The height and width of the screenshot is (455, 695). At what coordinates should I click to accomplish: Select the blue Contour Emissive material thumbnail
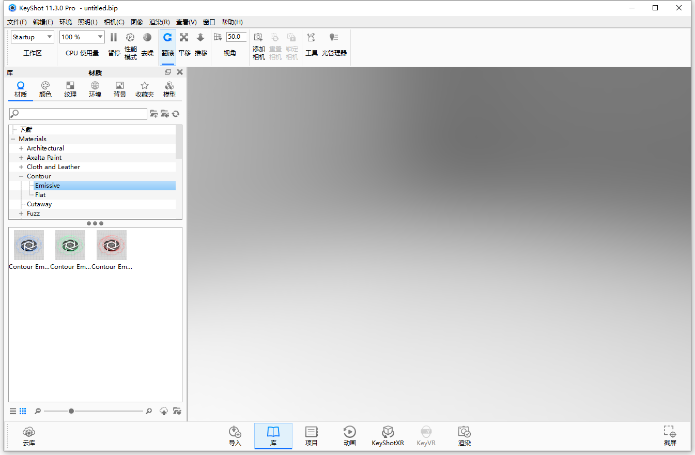point(29,245)
